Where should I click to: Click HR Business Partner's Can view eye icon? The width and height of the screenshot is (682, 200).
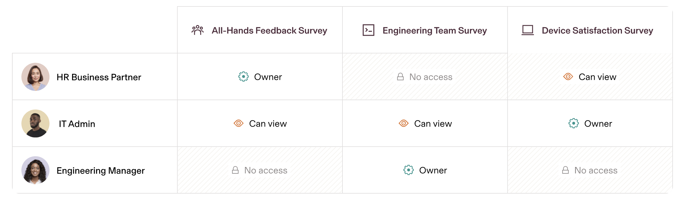click(x=568, y=77)
